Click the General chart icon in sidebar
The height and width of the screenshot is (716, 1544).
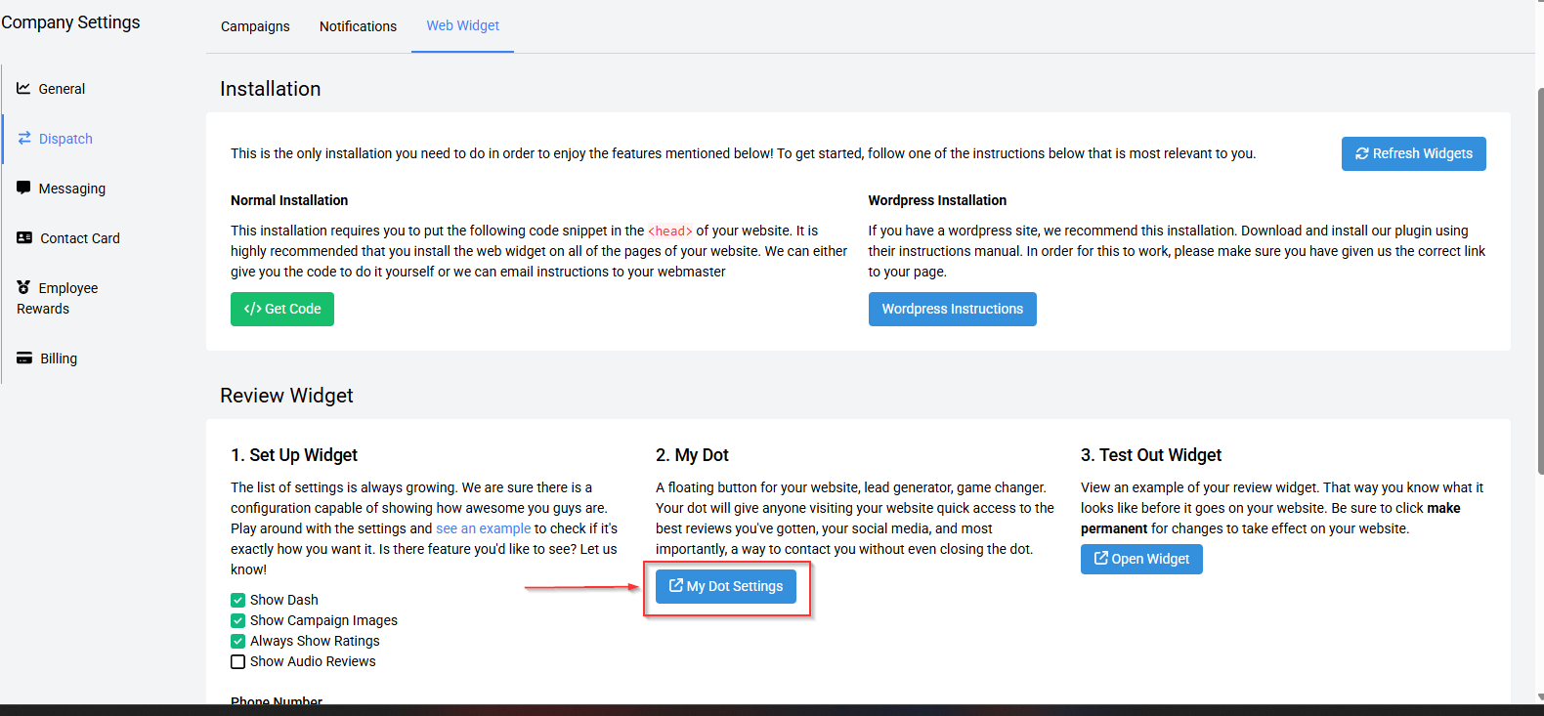point(23,88)
